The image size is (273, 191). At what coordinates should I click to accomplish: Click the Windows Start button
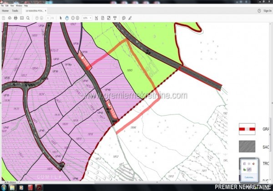(4, 187)
